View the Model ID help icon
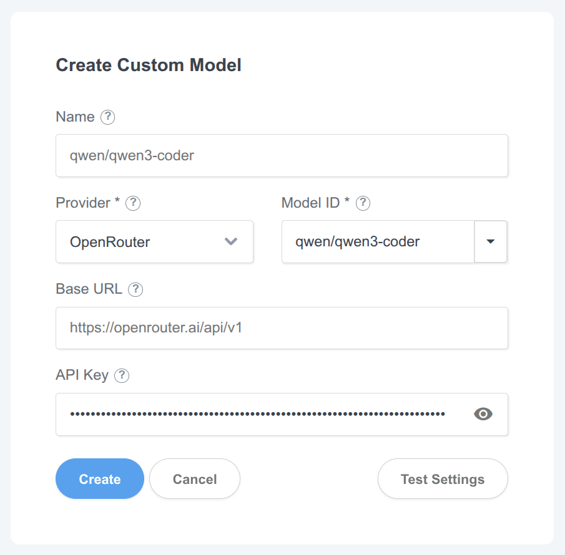Image resolution: width=565 pixels, height=555 pixels. click(x=362, y=203)
